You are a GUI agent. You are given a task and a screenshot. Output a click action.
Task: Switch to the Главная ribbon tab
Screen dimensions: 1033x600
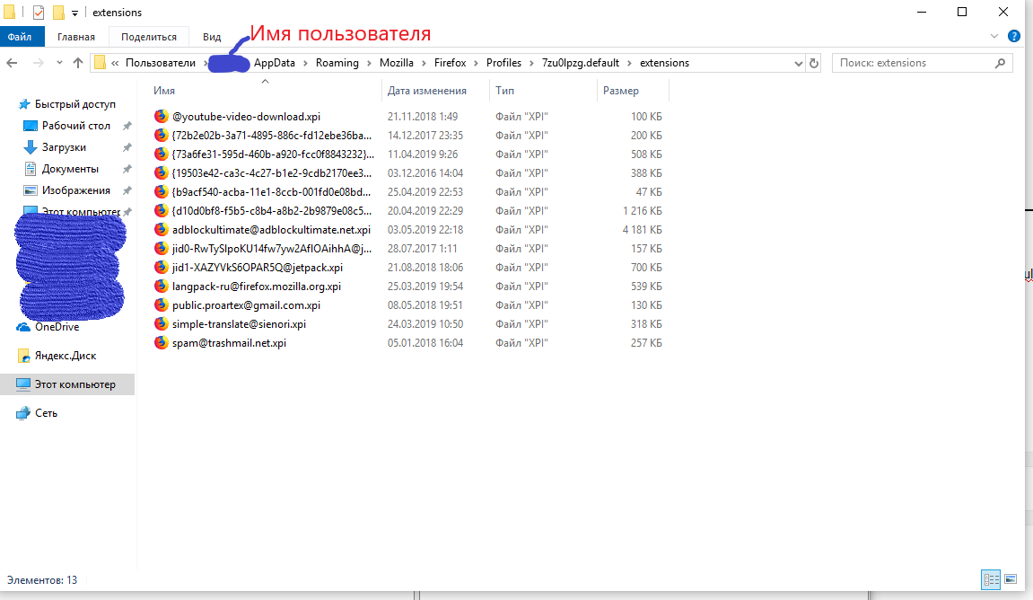75,37
